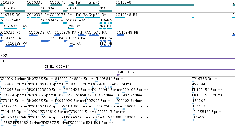Select the LD36833.5prime EST label

tap(99, 95)
